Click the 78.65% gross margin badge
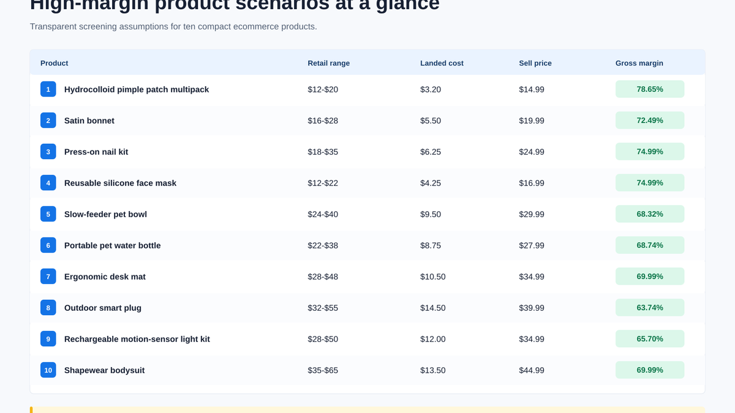 (x=650, y=89)
